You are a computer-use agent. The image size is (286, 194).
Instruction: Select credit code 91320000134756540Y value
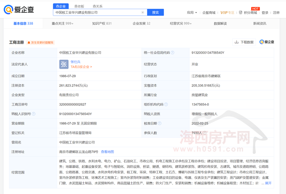coord(208,53)
